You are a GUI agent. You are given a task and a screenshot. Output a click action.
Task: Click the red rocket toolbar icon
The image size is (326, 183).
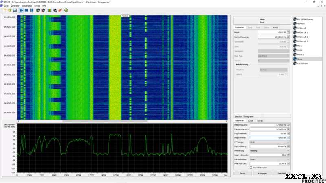60,10
